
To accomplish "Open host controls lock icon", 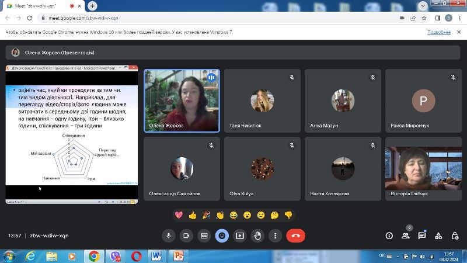I will pos(455,236).
